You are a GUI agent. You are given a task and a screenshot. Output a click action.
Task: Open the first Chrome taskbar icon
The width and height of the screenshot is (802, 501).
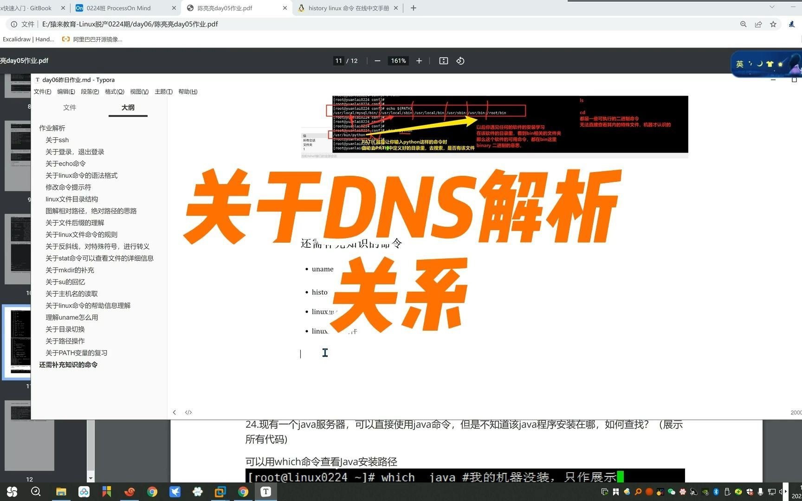tap(152, 492)
